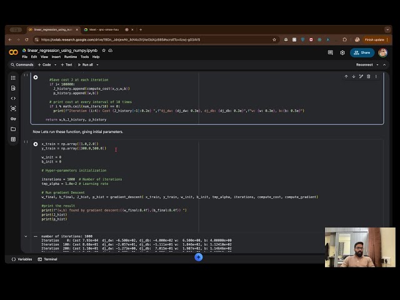The width and height of the screenshot is (400, 300).
Task: Open the Find and replace sidebar icon
Action: point(13,88)
